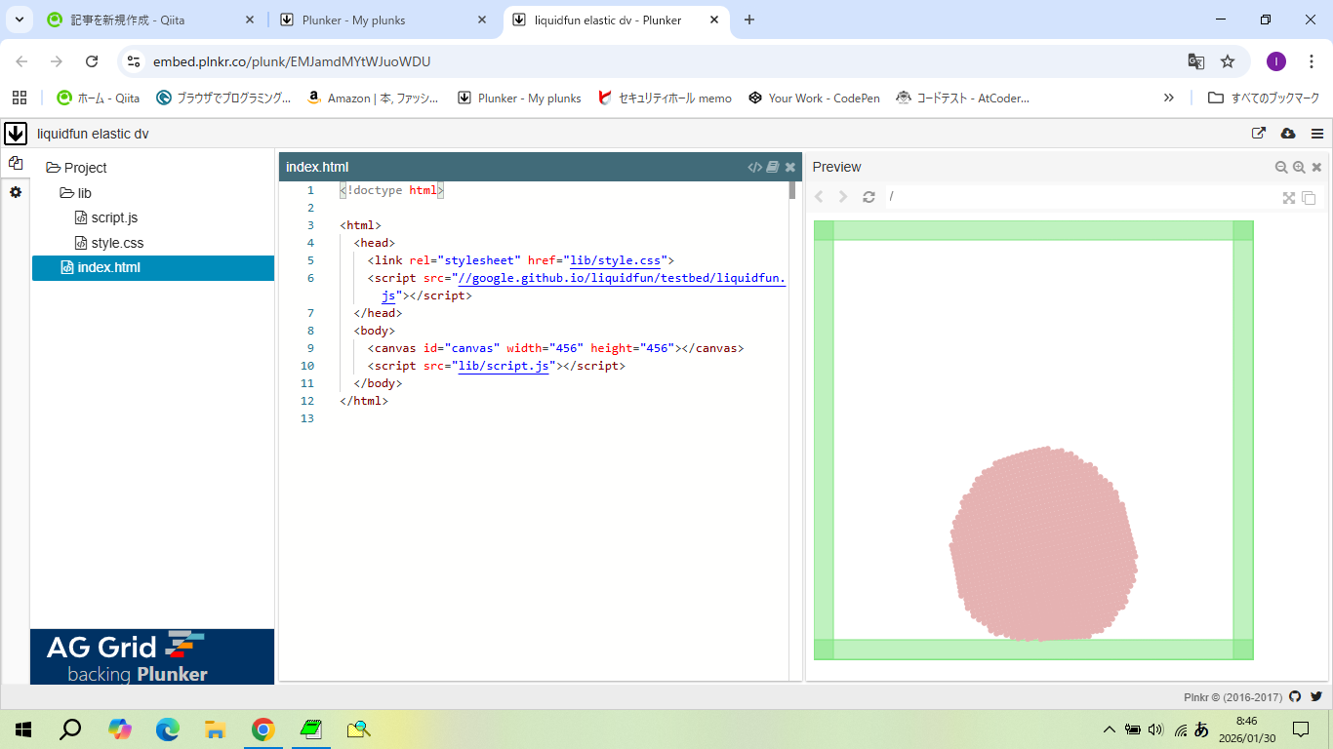Image resolution: width=1333 pixels, height=749 pixels.
Task: Select index.html in file tree
Action: pyautogui.click(x=153, y=267)
